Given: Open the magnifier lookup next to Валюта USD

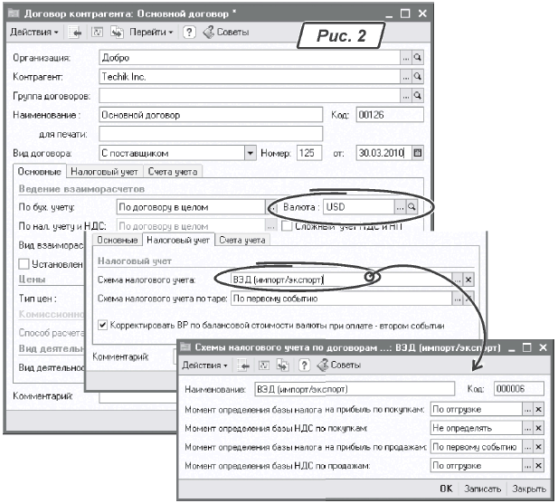Looking at the screenshot, I should [x=411, y=207].
